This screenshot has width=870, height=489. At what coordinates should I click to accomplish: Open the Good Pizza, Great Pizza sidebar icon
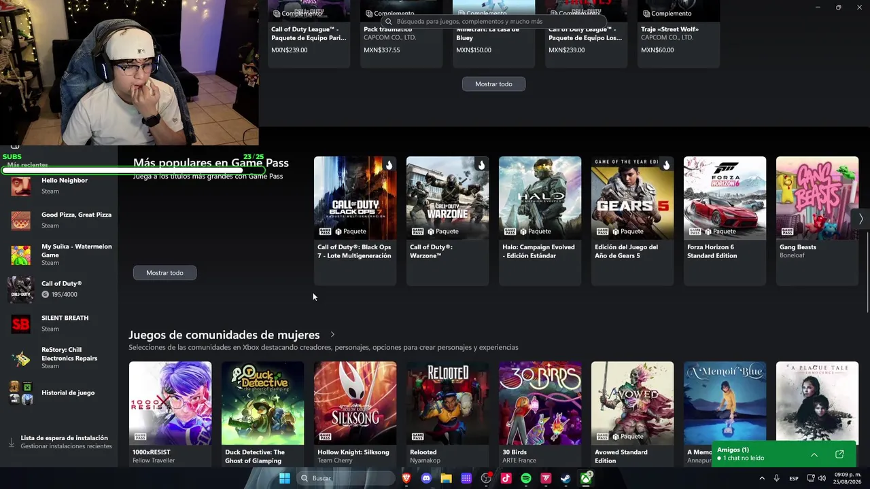coord(20,220)
